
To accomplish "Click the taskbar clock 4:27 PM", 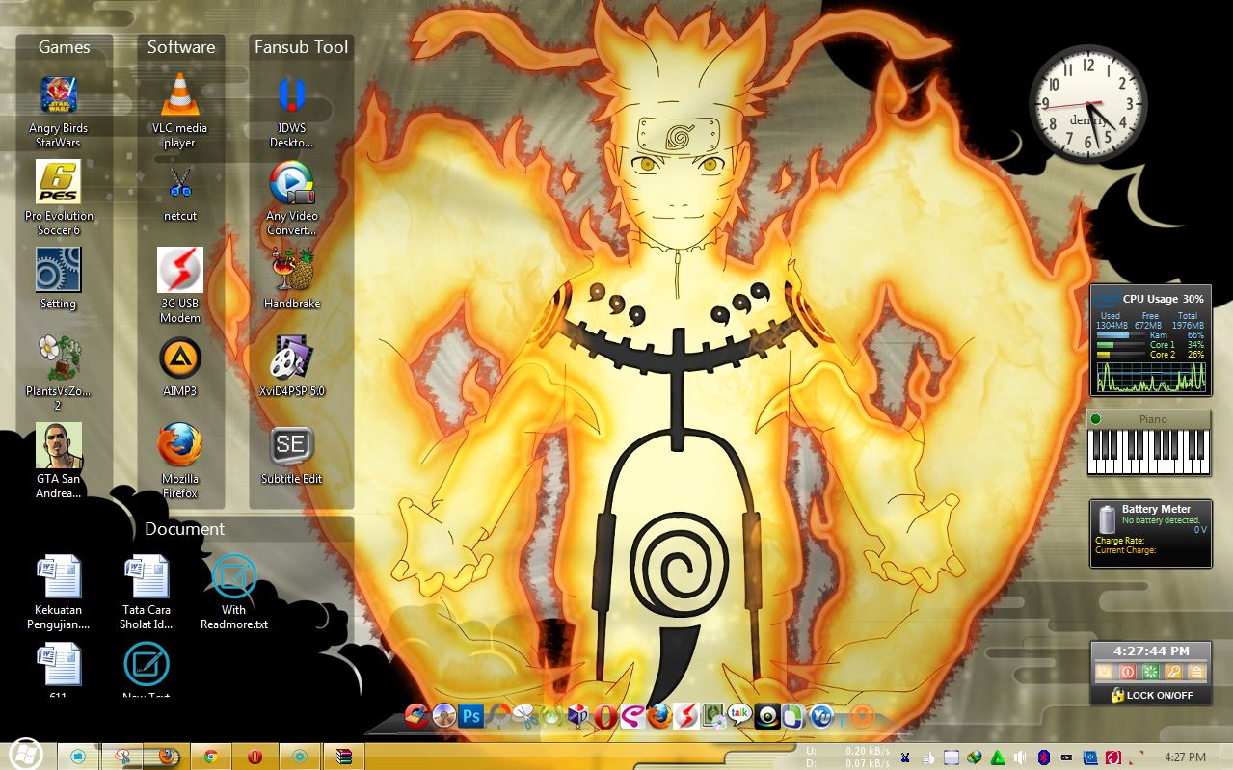I will click(x=1186, y=757).
